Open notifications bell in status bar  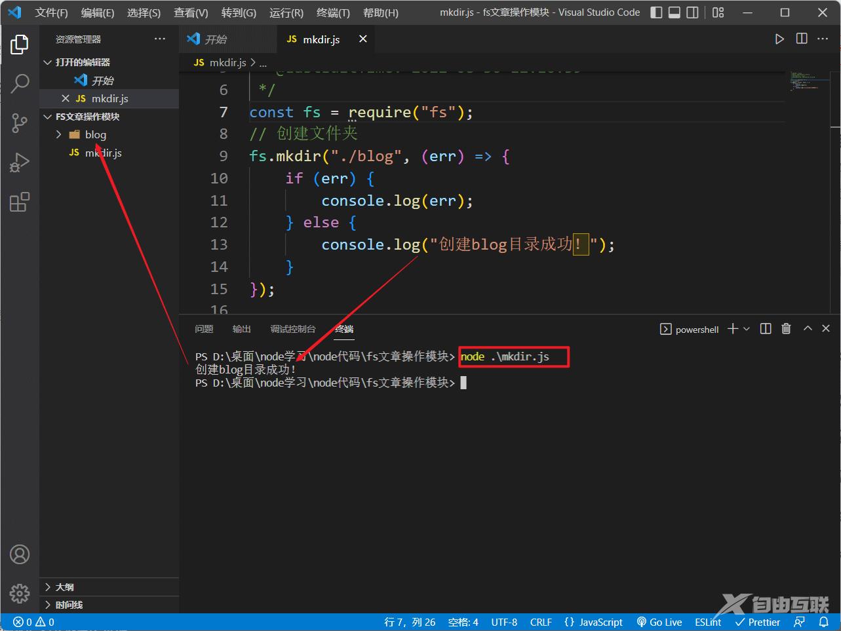coord(824,622)
